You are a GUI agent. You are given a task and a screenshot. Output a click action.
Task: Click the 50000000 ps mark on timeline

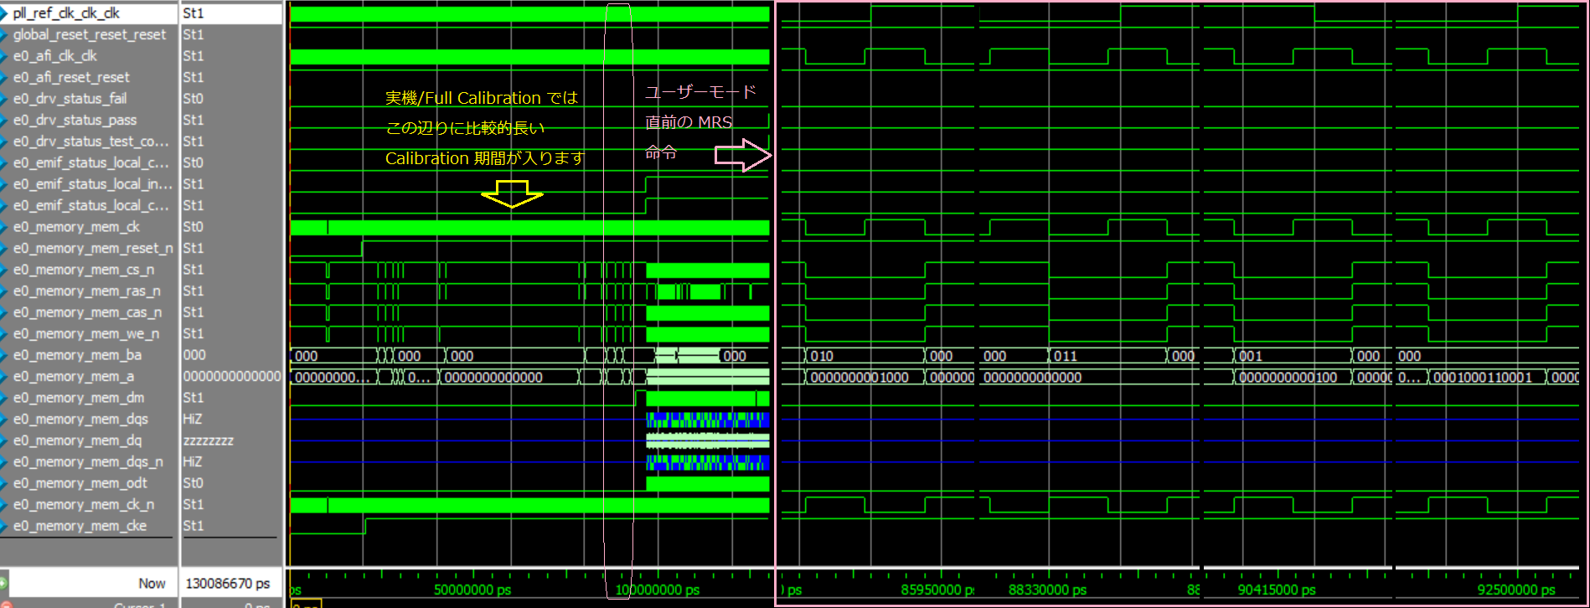point(472,590)
